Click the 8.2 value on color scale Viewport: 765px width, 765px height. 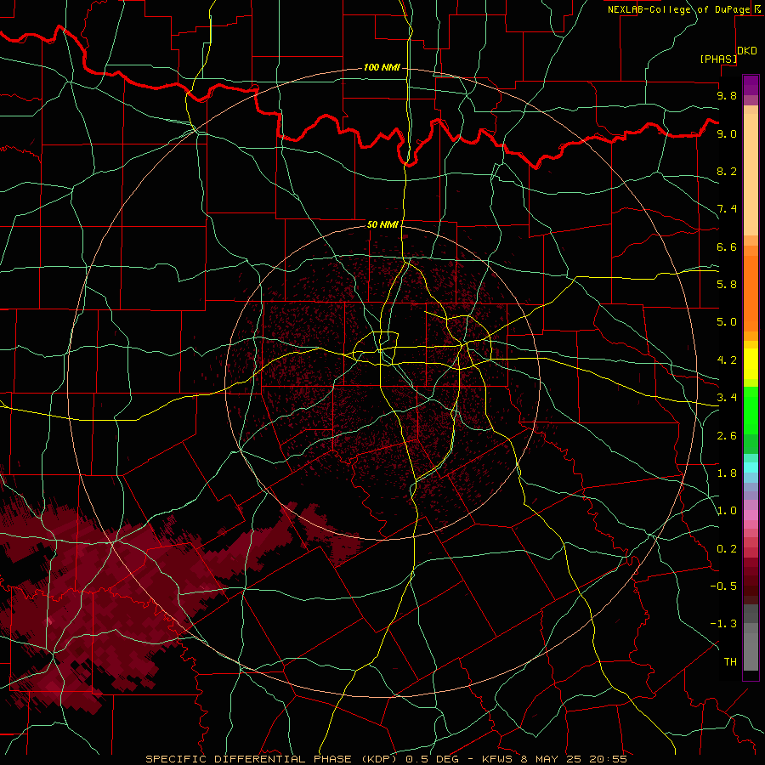coord(727,171)
